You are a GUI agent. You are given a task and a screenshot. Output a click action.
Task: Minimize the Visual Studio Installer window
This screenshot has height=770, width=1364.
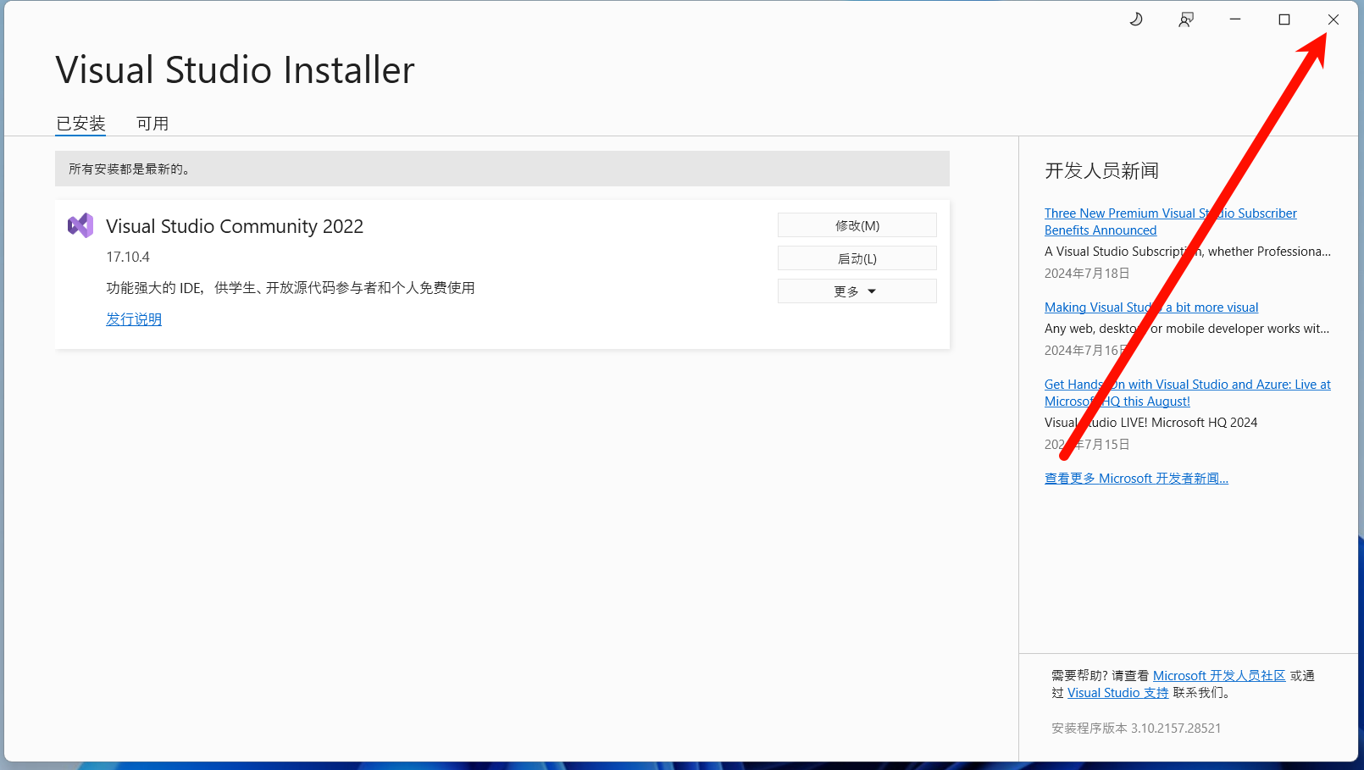click(1235, 19)
